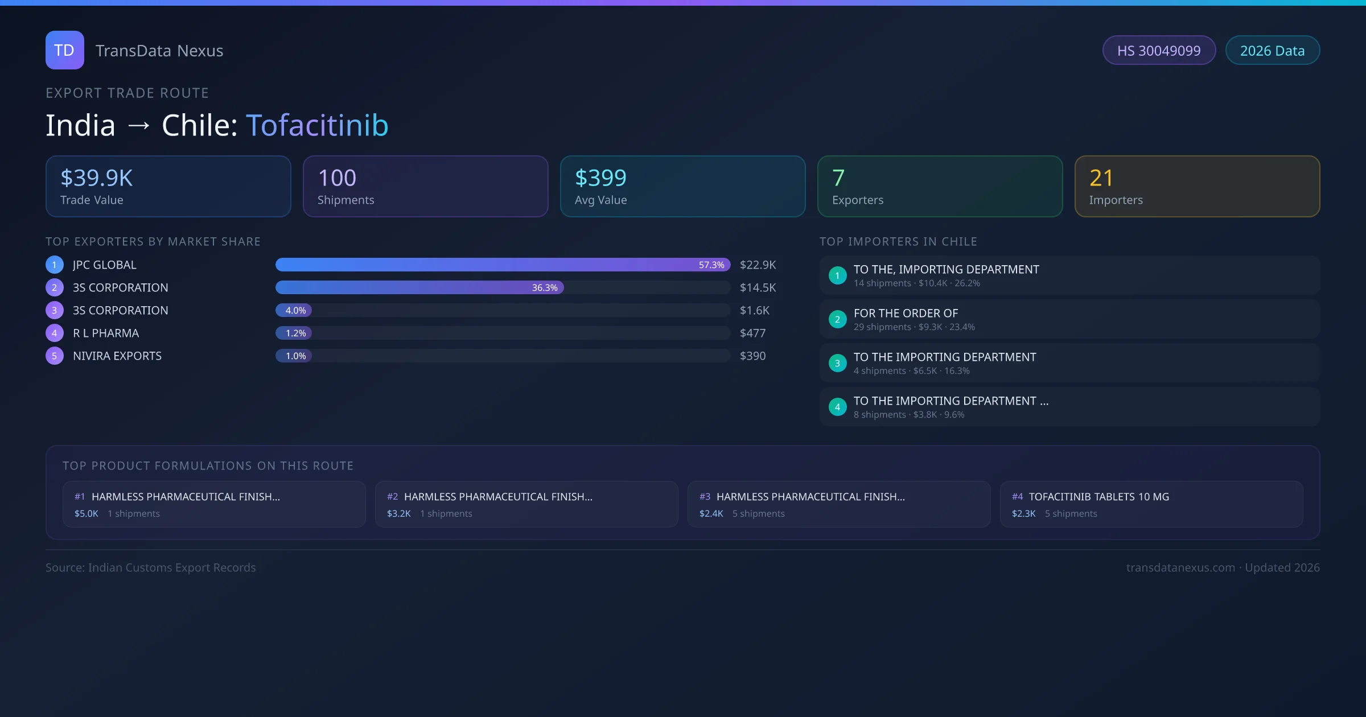Open the 21 Importers stat card

(1197, 187)
